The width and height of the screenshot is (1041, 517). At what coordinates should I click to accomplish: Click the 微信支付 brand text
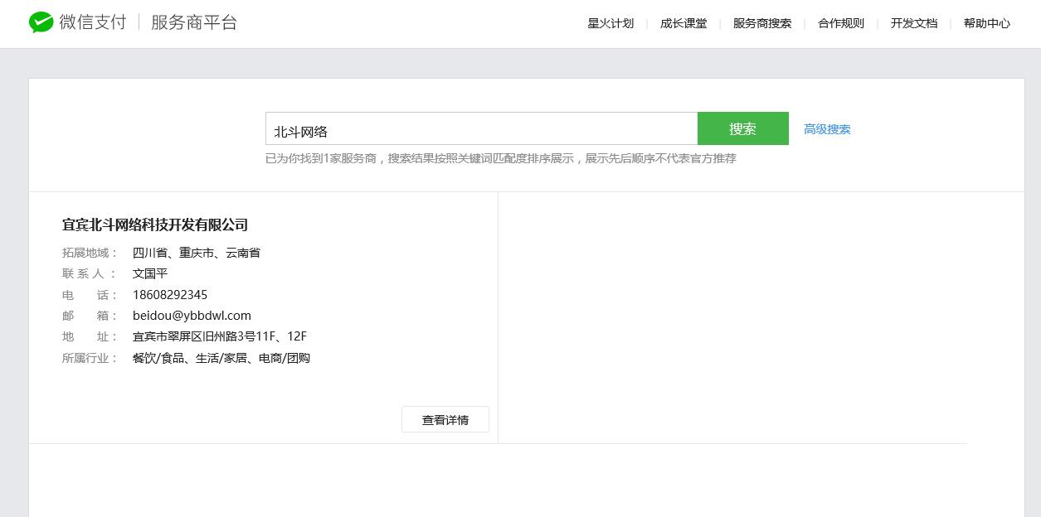[91, 22]
